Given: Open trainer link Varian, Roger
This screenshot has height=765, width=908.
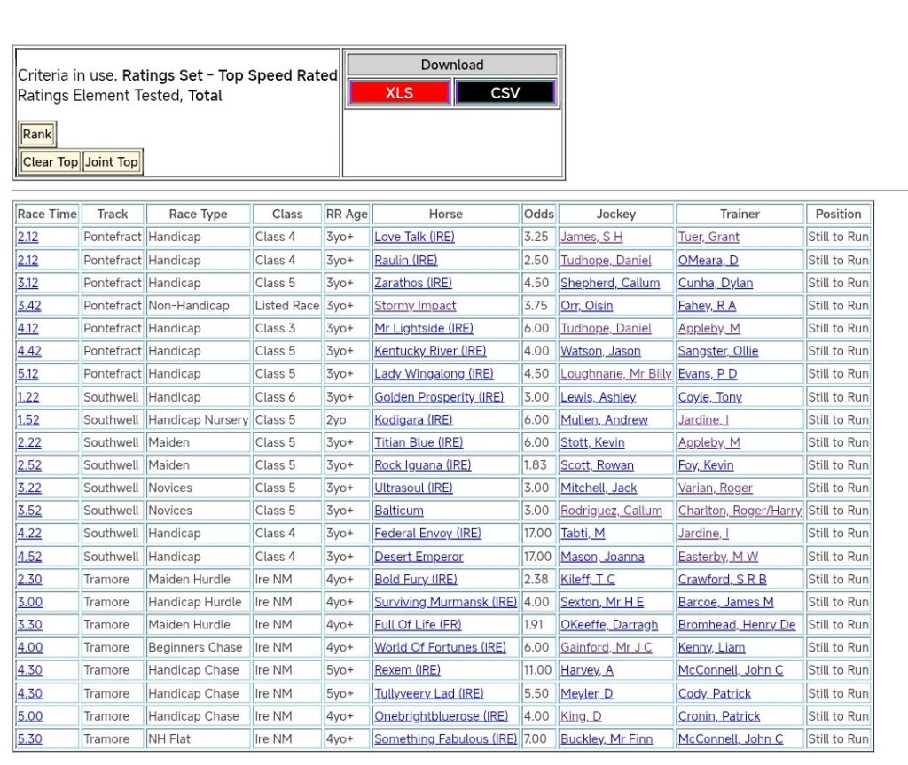Looking at the screenshot, I should click(x=715, y=488).
